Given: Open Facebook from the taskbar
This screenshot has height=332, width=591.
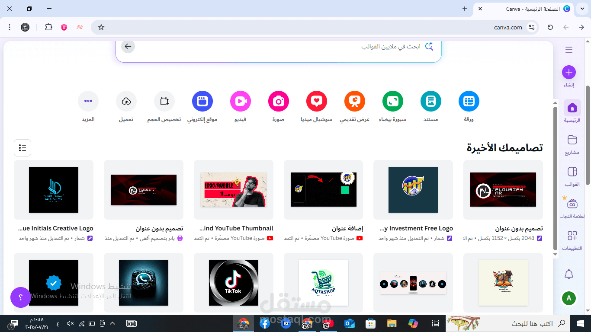Looking at the screenshot, I should [x=265, y=323].
